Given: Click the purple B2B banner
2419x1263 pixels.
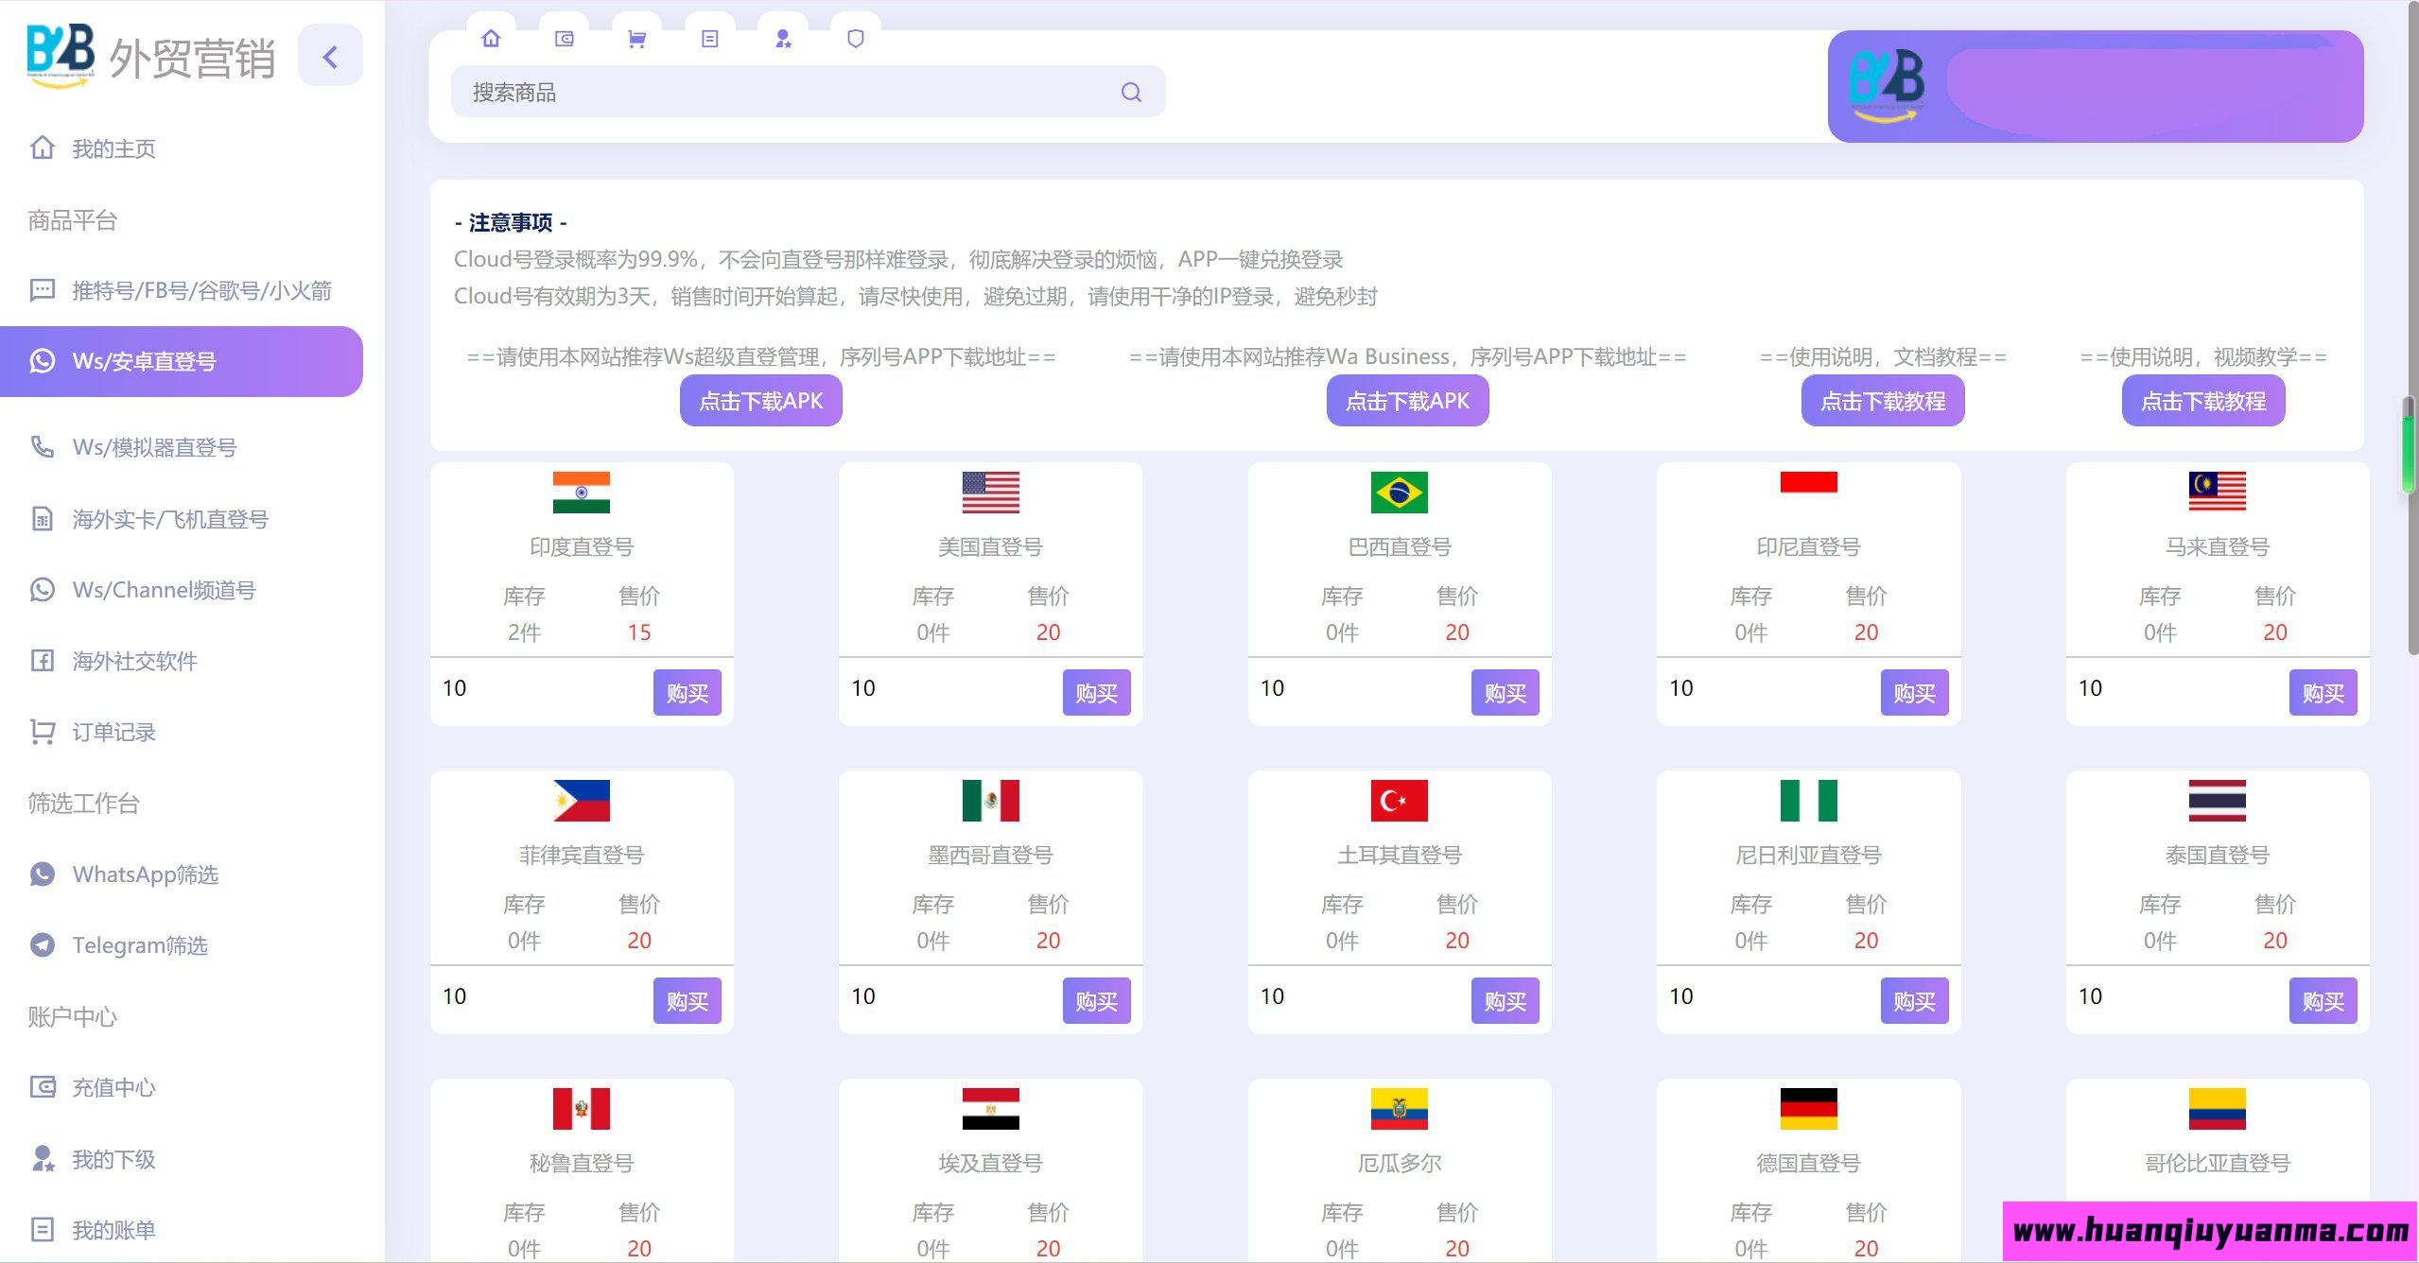Looking at the screenshot, I should tap(2096, 86).
